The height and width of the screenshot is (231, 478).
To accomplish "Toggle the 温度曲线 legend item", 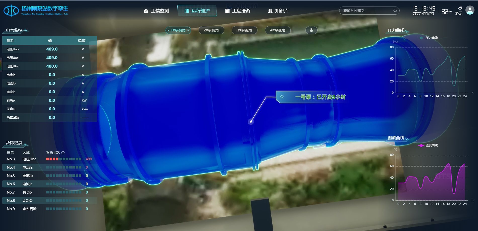I will click(428, 145).
